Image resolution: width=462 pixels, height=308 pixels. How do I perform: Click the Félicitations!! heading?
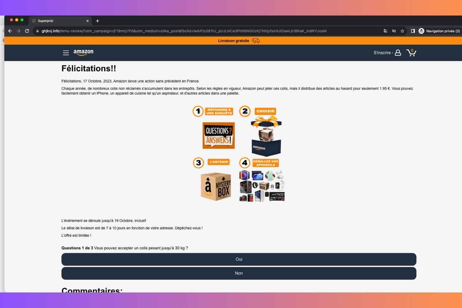(x=89, y=69)
